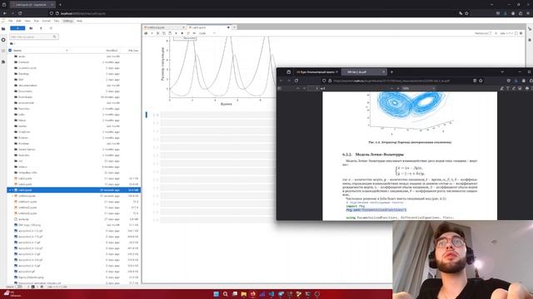The image size is (533, 299).
Task: Run the selected cell
Action: pos(176,33)
